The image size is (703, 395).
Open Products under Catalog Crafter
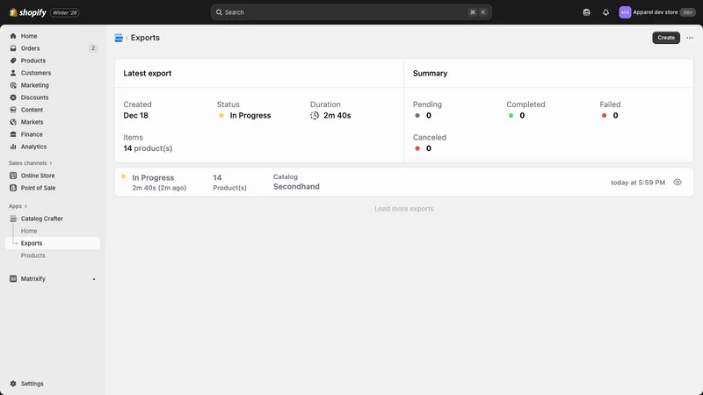33,255
